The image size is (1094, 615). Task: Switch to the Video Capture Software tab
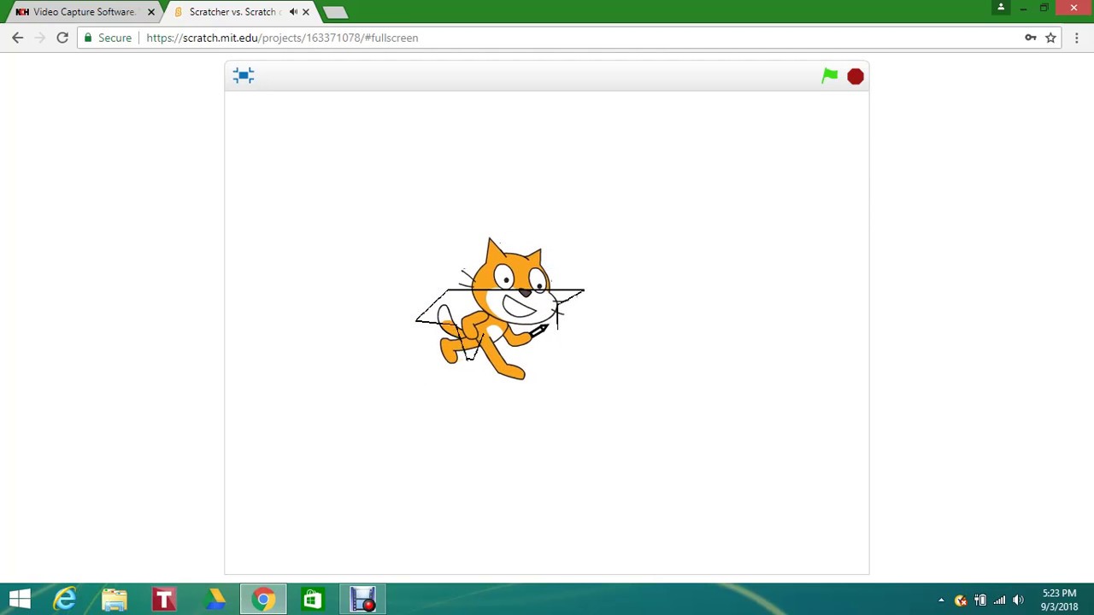click(x=81, y=12)
